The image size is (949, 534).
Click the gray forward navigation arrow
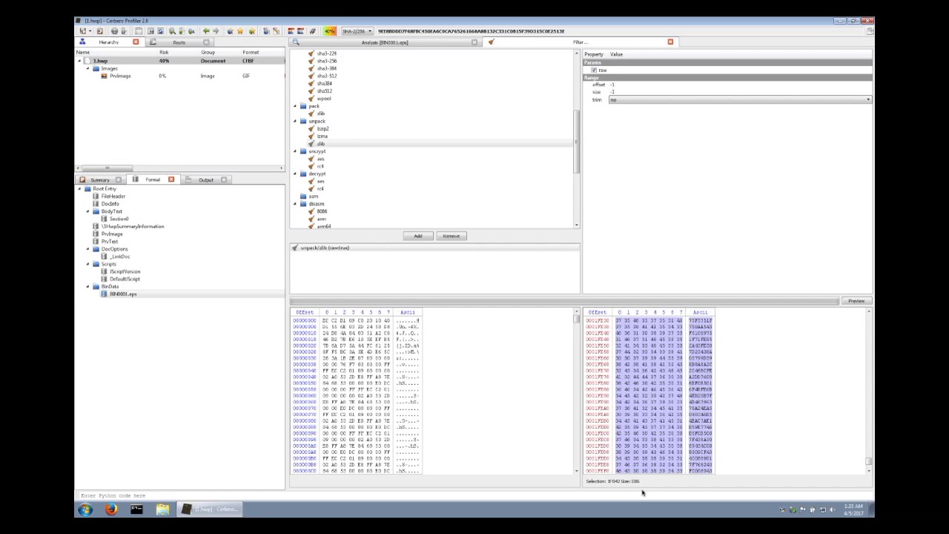(216, 31)
